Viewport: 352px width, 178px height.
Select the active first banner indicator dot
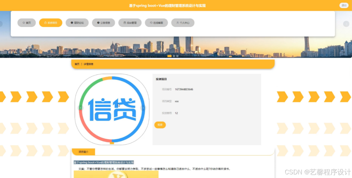pyautogui.click(x=169, y=56)
